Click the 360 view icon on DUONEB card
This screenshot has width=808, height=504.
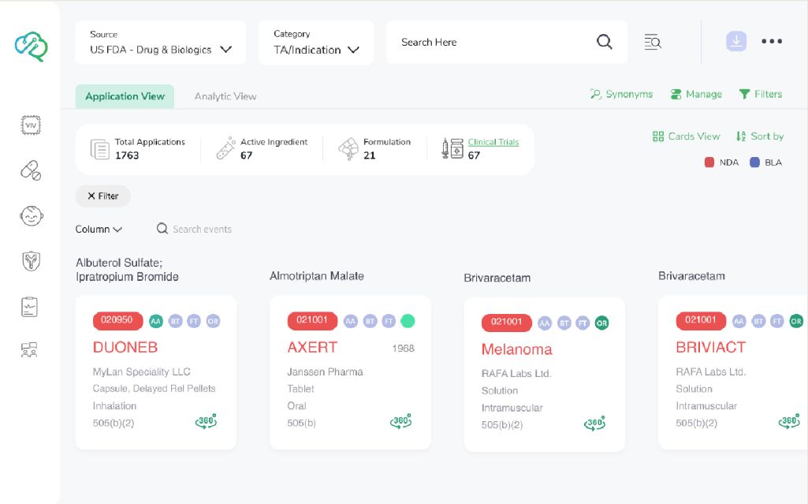pos(206,421)
